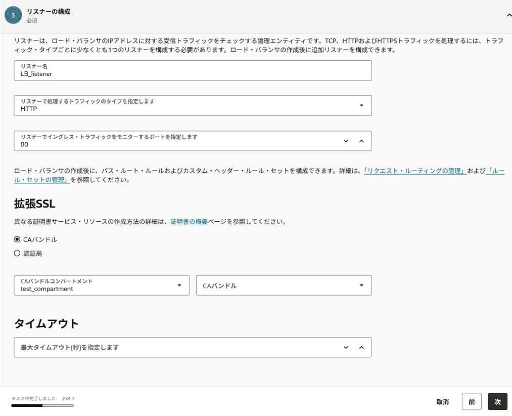Select the CAバンドル radio button
This screenshot has height=416, width=512.
tap(17, 239)
